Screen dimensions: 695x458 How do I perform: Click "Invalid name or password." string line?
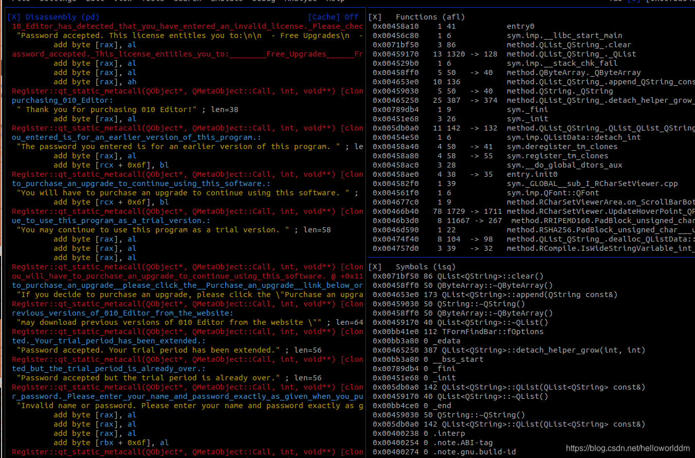(x=190, y=406)
